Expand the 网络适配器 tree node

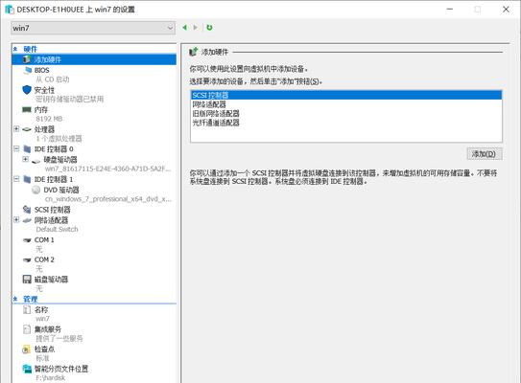16,220
